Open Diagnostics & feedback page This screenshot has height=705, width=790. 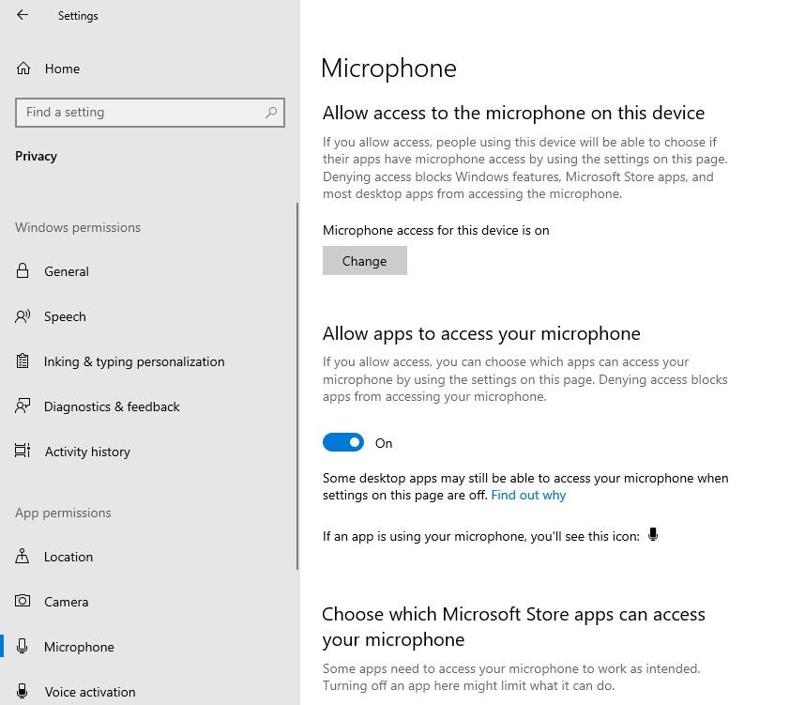[x=112, y=406]
